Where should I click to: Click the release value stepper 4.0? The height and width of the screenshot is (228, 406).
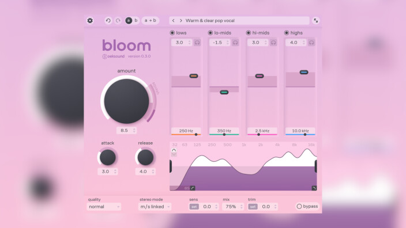[145, 172]
